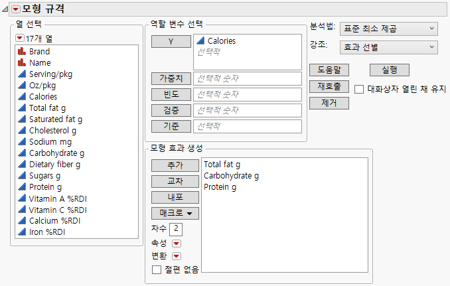Open the 강조 dropdown showing 효과 선별

click(x=388, y=47)
